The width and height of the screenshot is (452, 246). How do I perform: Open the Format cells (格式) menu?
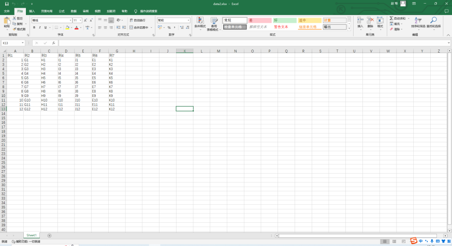(x=380, y=23)
